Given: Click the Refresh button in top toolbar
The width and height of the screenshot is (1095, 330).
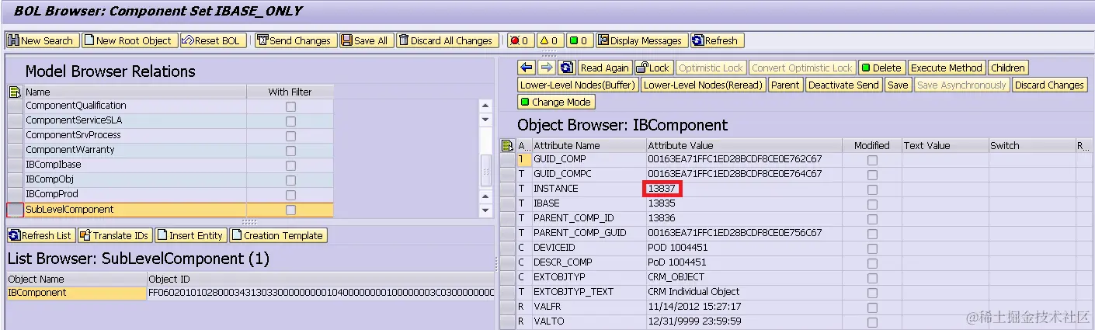Looking at the screenshot, I should [716, 40].
